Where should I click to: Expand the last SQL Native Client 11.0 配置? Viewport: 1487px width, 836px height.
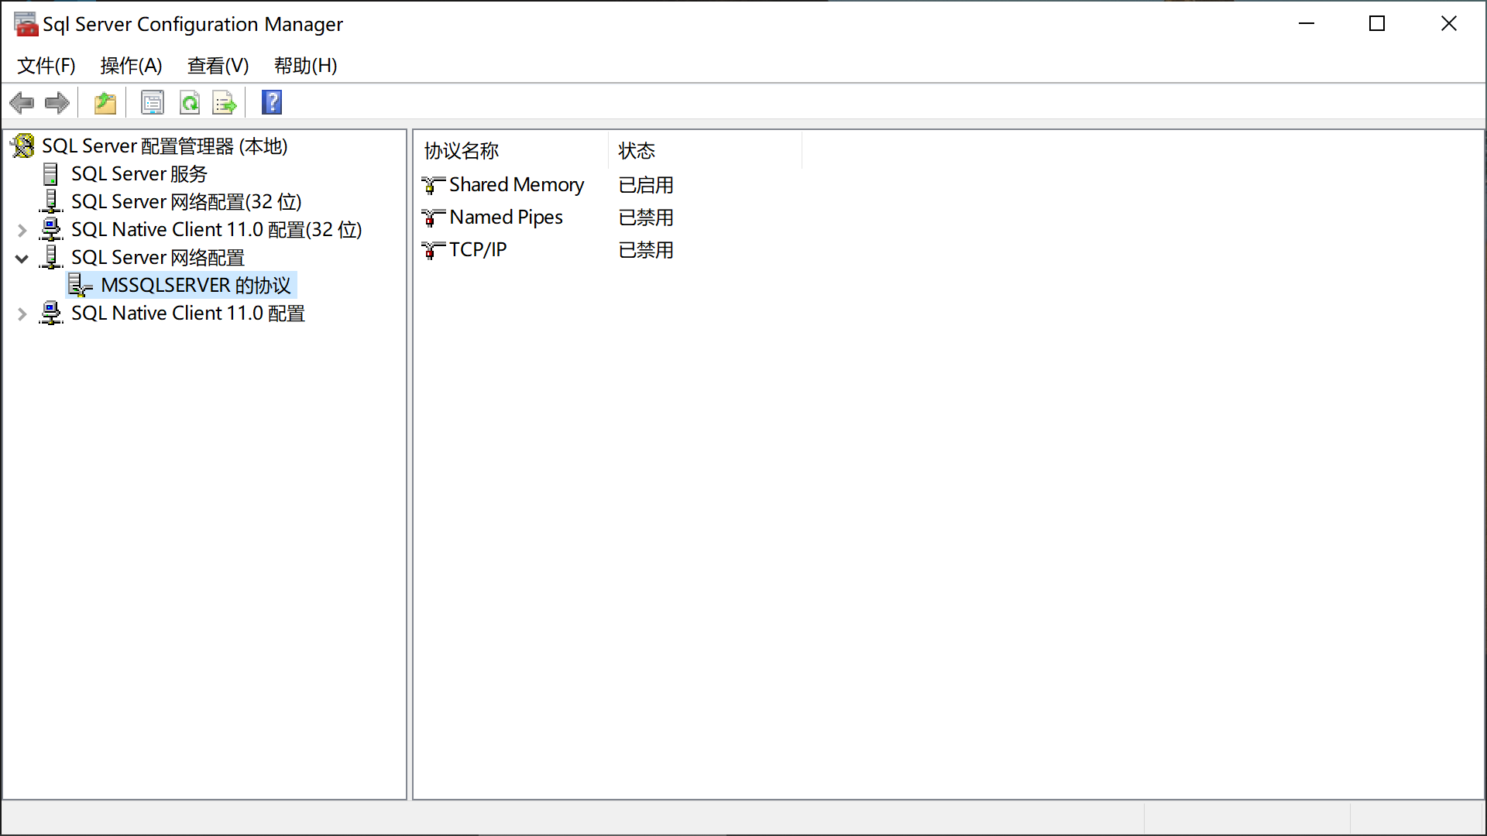tap(22, 314)
